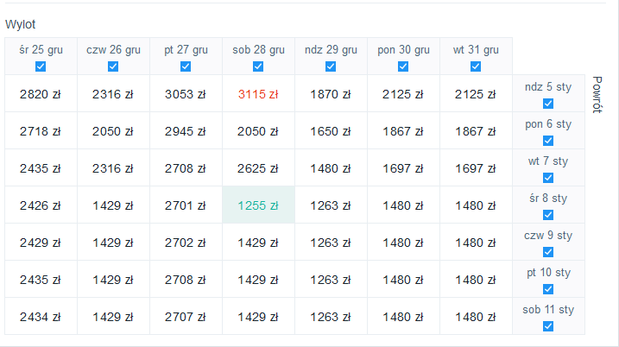619x347 pixels.
Task: Toggle the pon 6 sty return checkbox
Action: [548, 141]
